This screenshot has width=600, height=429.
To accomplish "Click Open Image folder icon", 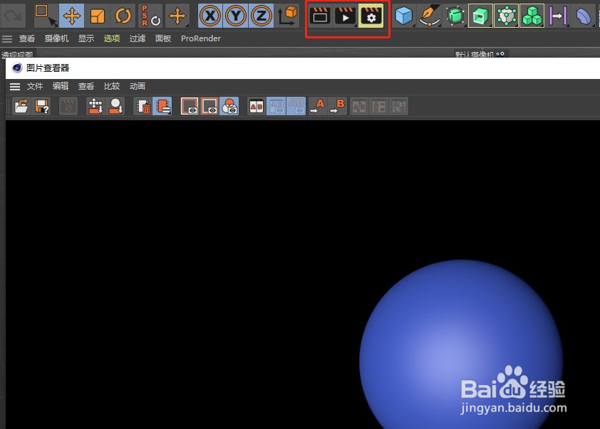I will point(21,106).
